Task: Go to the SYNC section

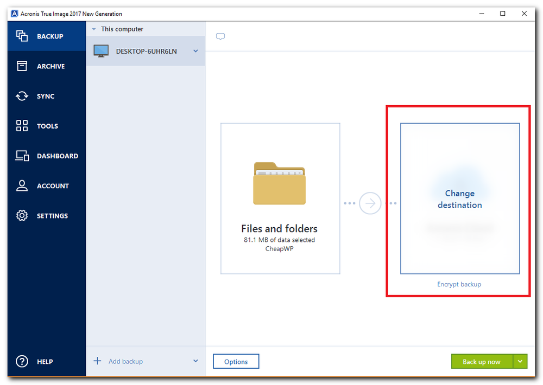Action: click(x=47, y=96)
